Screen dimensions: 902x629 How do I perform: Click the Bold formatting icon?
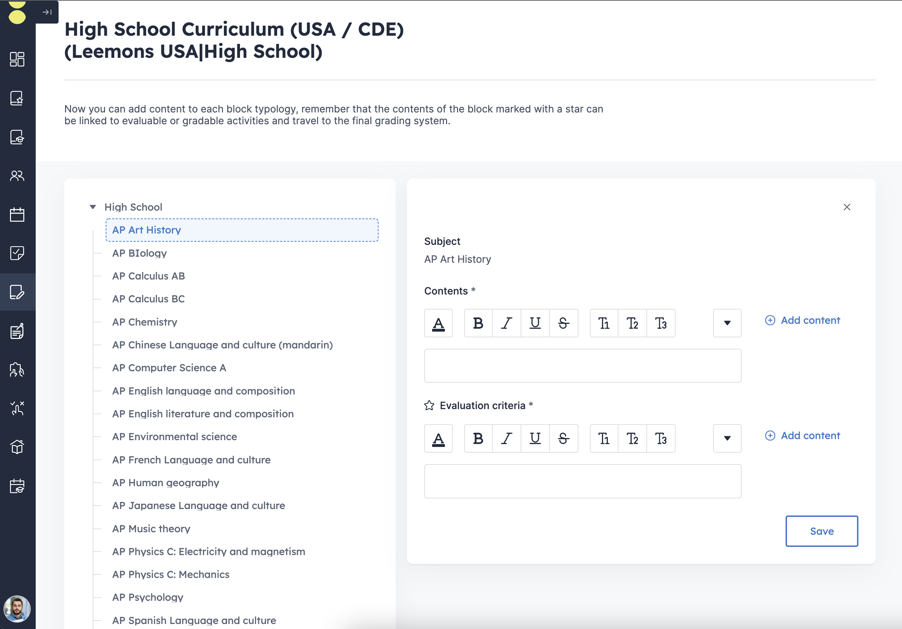point(478,323)
